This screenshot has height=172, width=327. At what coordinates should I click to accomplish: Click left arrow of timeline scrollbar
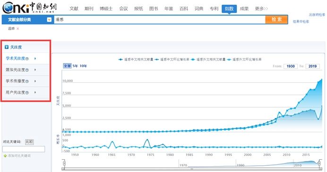[x=63, y=169]
